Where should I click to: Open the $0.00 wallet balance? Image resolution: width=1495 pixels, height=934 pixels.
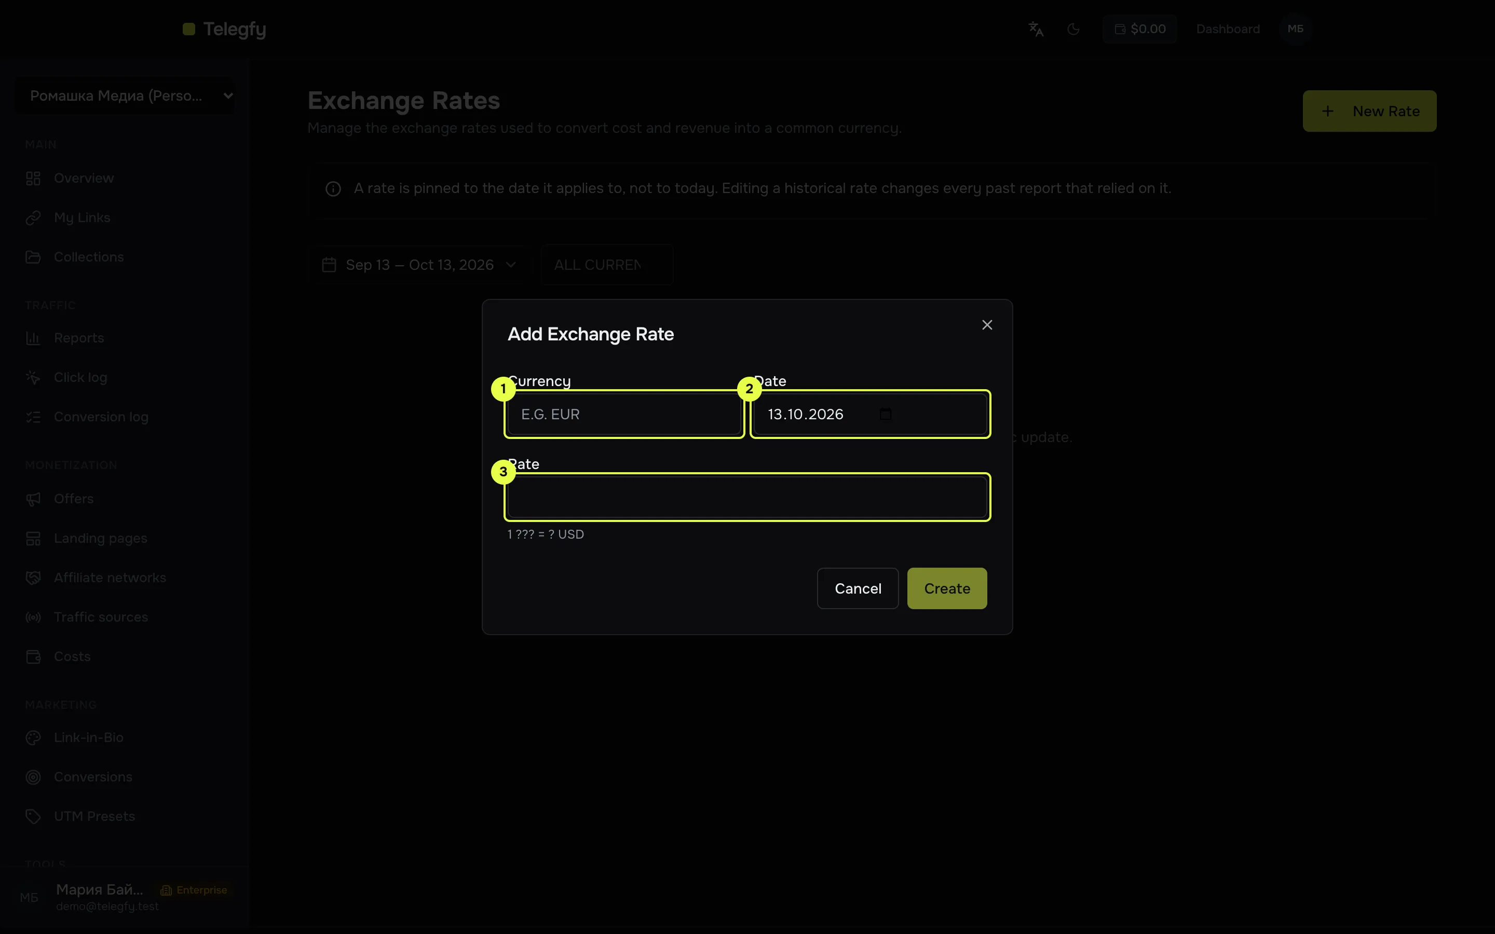coord(1139,29)
